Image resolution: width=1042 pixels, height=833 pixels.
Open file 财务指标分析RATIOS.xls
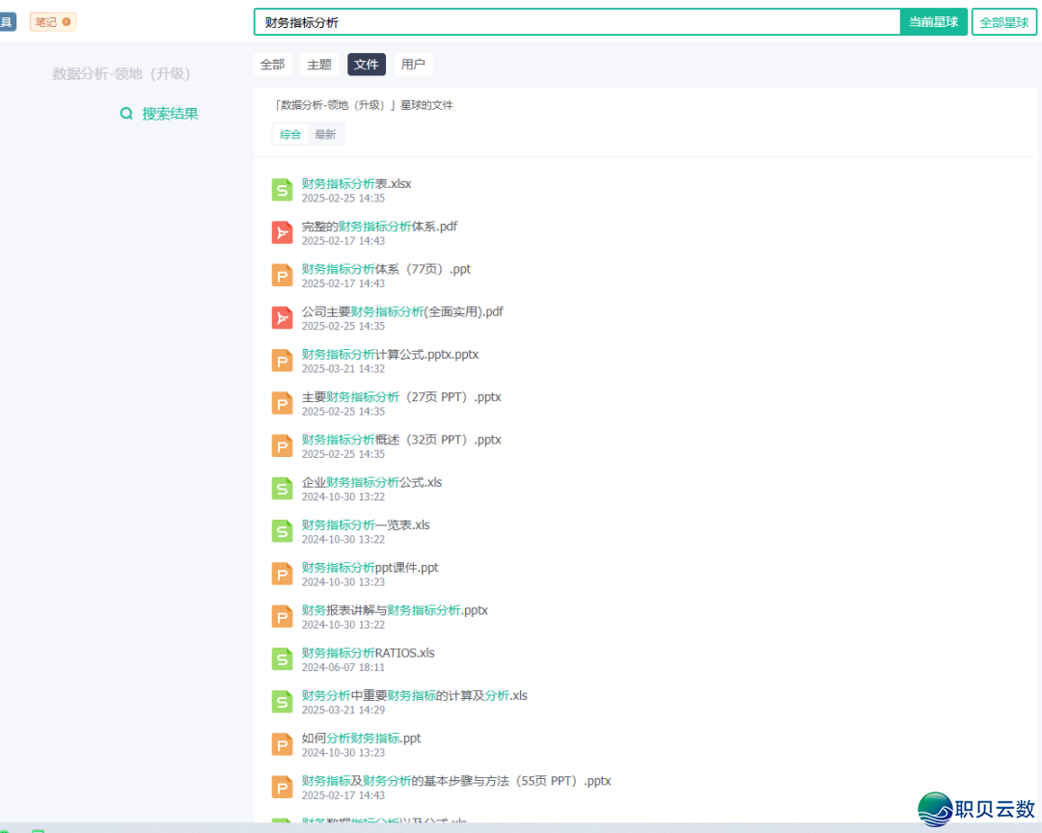click(369, 653)
